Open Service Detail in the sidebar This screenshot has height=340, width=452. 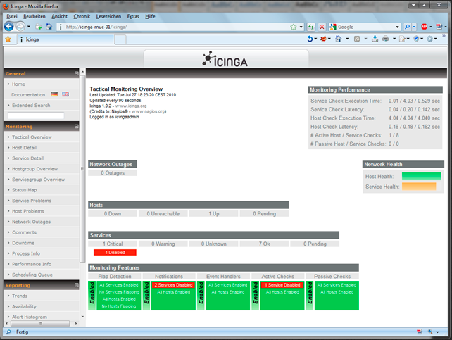pyautogui.click(x=27, y=158)
